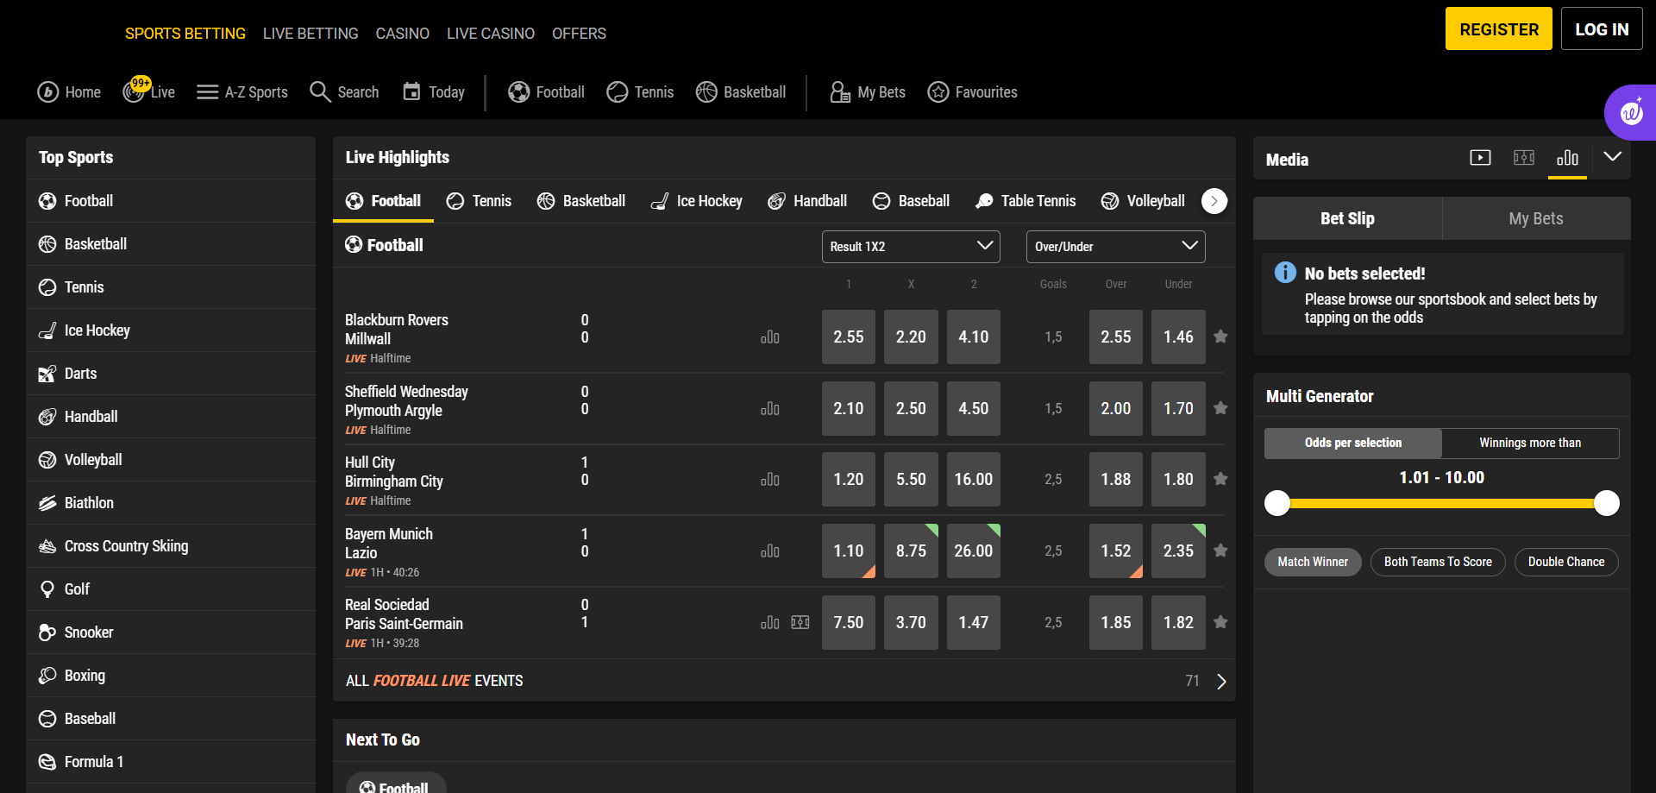Click the REGISTER button
This screenshot has width=1656, height=793.
[x=1499, y=29]
